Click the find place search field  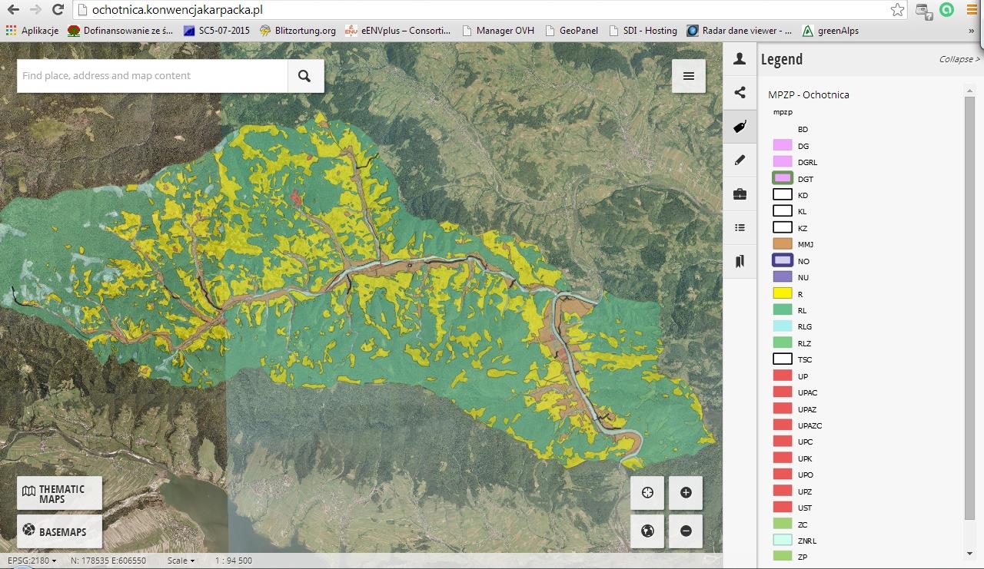[152, 76]
